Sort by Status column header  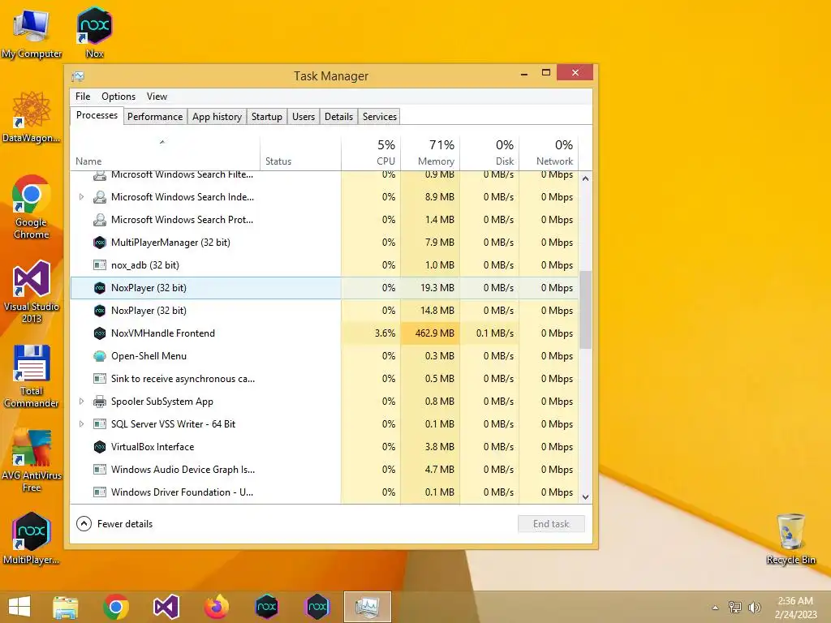[x=300, y=153]
